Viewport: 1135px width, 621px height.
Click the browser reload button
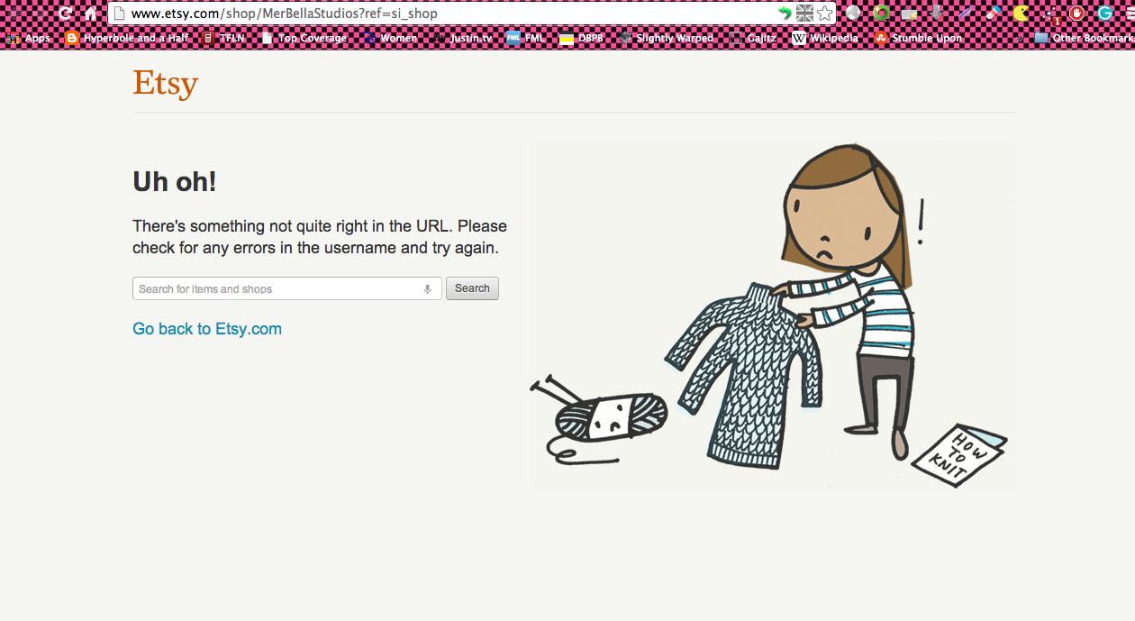(x=65, y=14)
